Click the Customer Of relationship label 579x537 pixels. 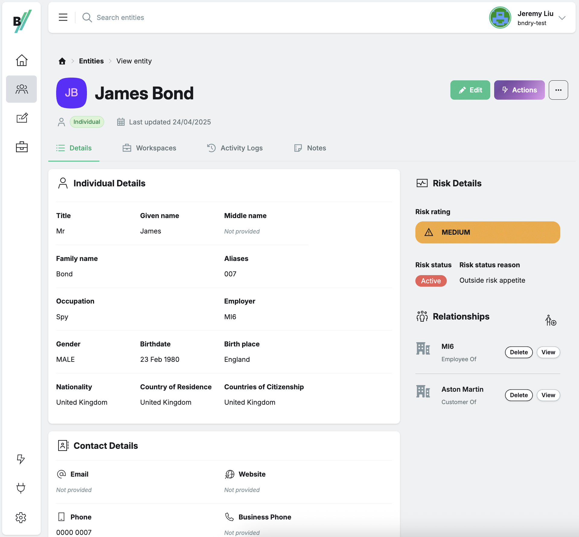point(459,402)
